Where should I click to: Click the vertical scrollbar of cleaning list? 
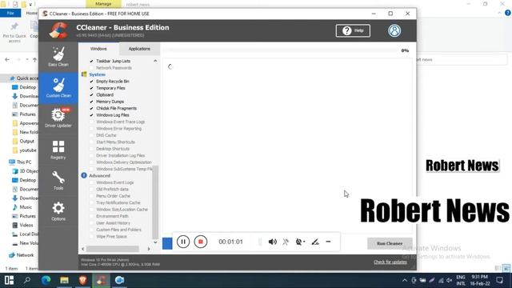point(155,202)
